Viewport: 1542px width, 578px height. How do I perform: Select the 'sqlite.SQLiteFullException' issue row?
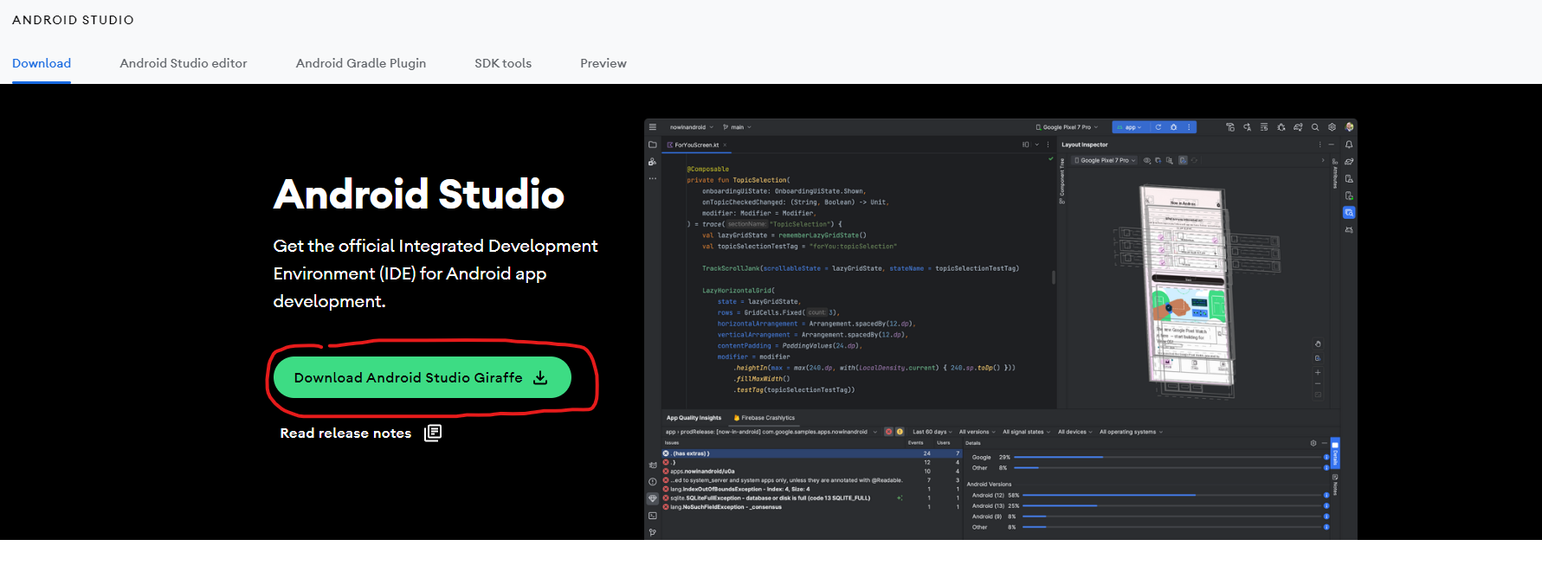[812, 498]
